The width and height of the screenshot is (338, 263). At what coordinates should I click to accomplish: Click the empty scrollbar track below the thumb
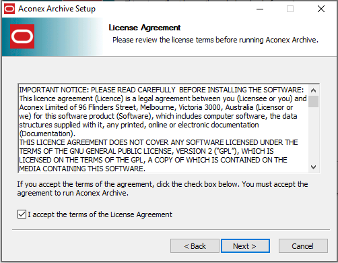314,134
